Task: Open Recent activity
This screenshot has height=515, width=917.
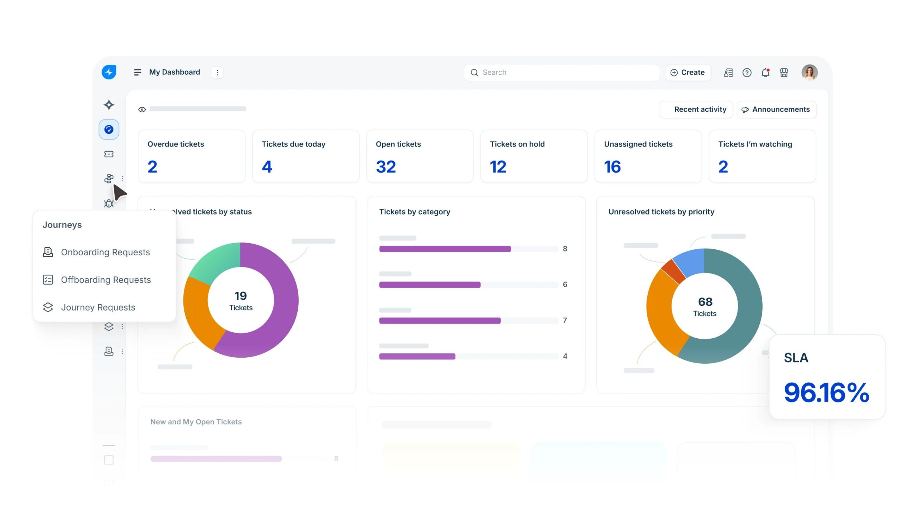Action: pos(696,109)
